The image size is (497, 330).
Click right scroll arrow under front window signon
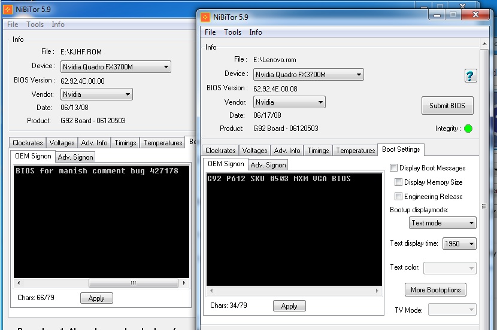click(x=377, y=291)
